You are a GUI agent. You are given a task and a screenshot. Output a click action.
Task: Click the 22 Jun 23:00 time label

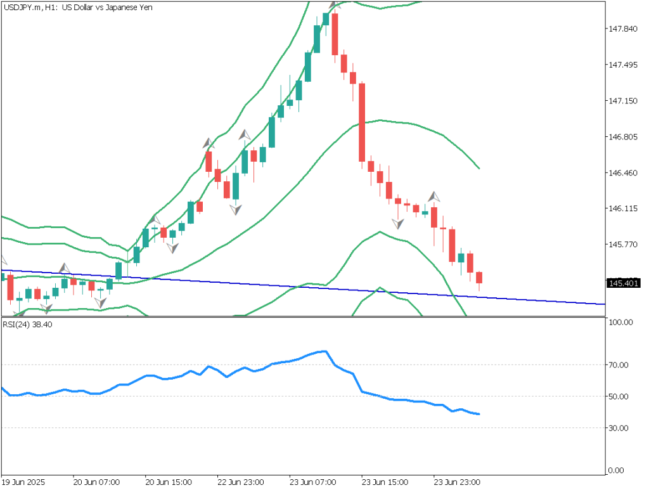(x=241, y=481)
